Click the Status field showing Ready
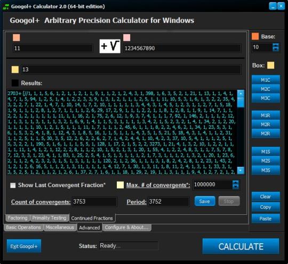This screenshot has width=288, height=264. pyautogui.click(x=129, y=246)
